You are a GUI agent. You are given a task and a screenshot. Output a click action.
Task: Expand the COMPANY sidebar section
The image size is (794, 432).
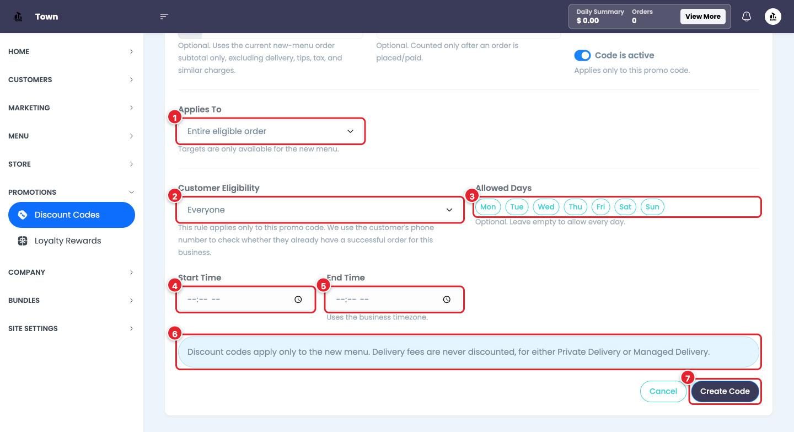pyautogui.click(x=71, y=272)
